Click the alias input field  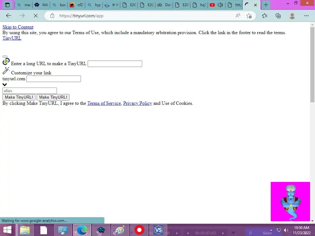pos(30,91)
